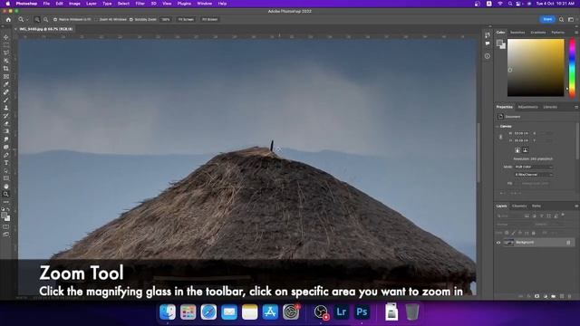Choose Zoom Out mode in options bar

click(45, 20)
